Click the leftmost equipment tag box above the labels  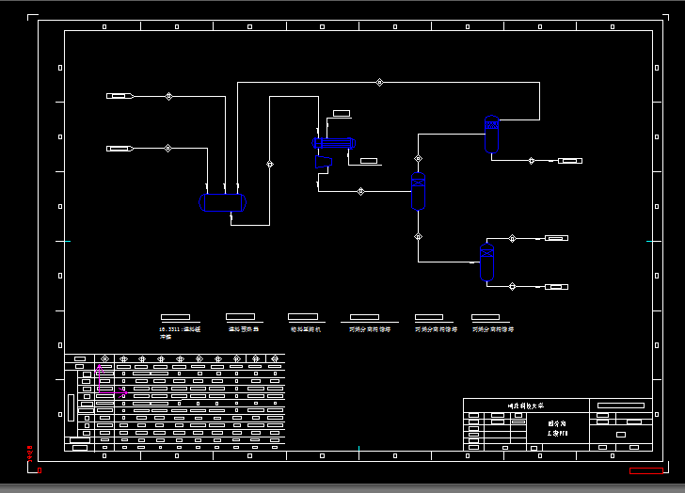click(x=175, y=317)
